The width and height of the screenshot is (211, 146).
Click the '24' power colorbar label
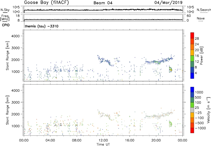tap(197, 44)
